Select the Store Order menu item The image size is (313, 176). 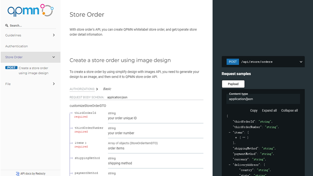pos(30,57)
